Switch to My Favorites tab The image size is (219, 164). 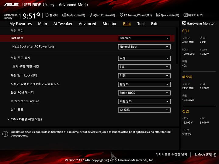(x=21, y=24)
